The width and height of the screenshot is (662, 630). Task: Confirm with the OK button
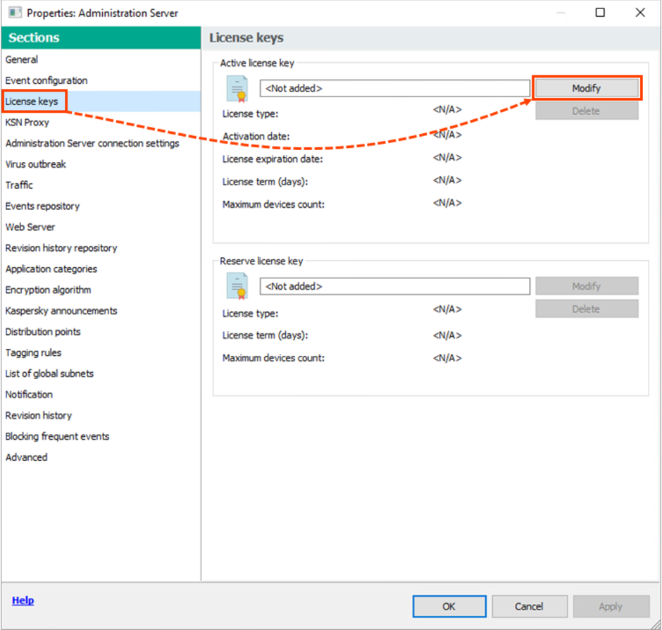coord(449,606)
